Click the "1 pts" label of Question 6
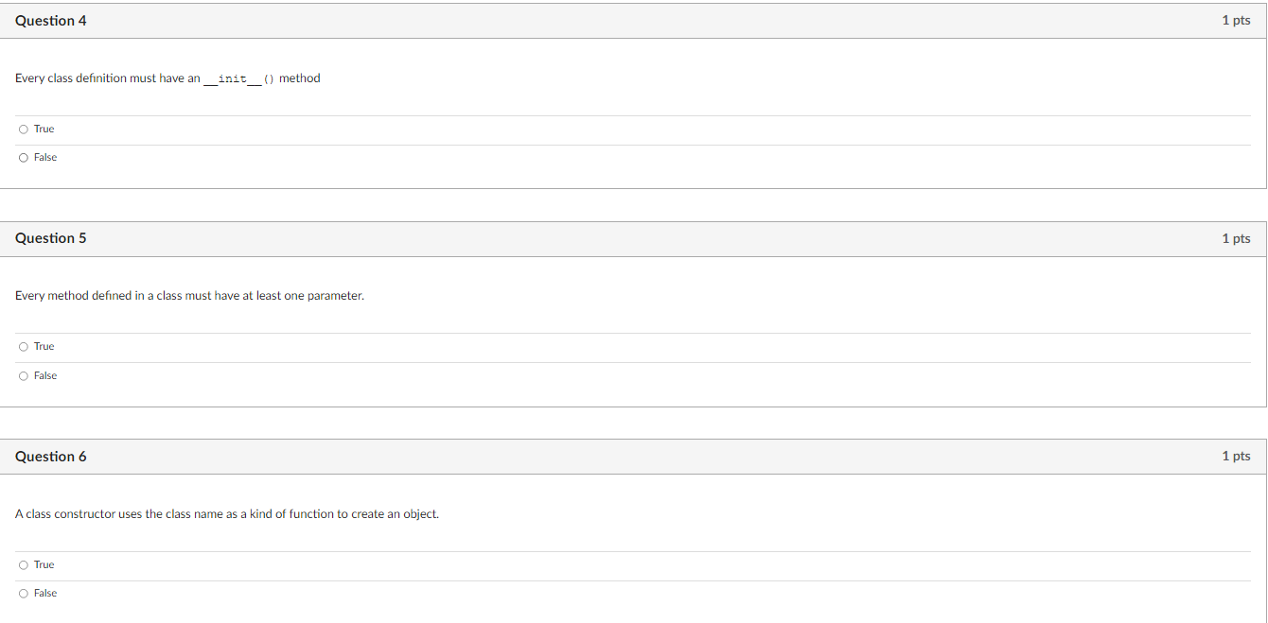1268x623 pixels. [1236, 457]
